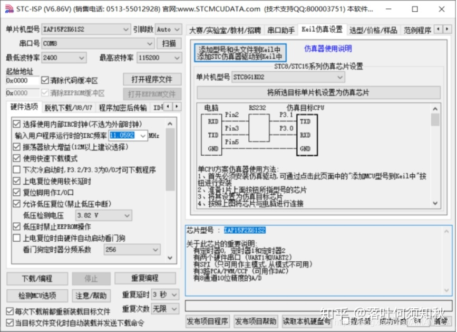Click 起始地址 0x0000 code input field

[x=22, y=81]
